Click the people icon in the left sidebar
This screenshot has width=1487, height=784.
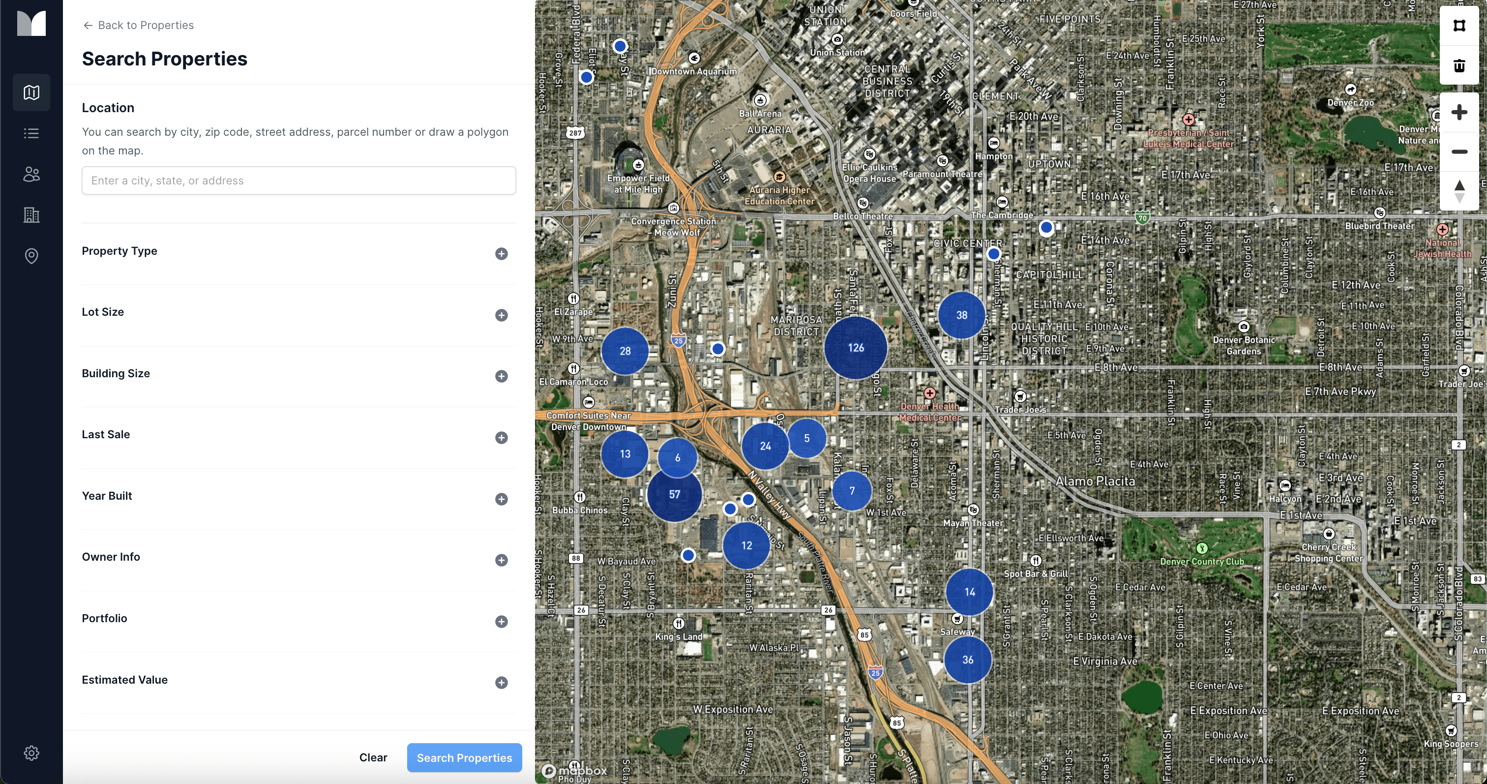(30, 174)
